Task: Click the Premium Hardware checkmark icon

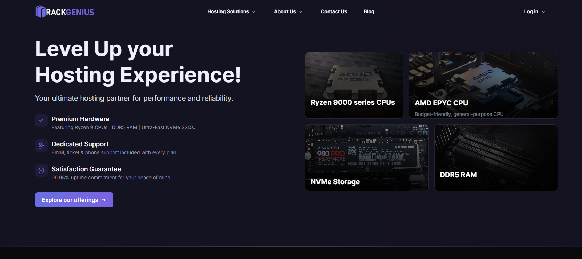Action: click(x=41, y=120)
